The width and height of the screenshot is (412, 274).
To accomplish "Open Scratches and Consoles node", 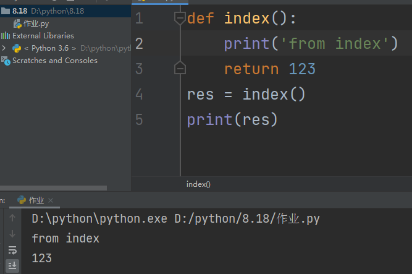I will (54, 61).
